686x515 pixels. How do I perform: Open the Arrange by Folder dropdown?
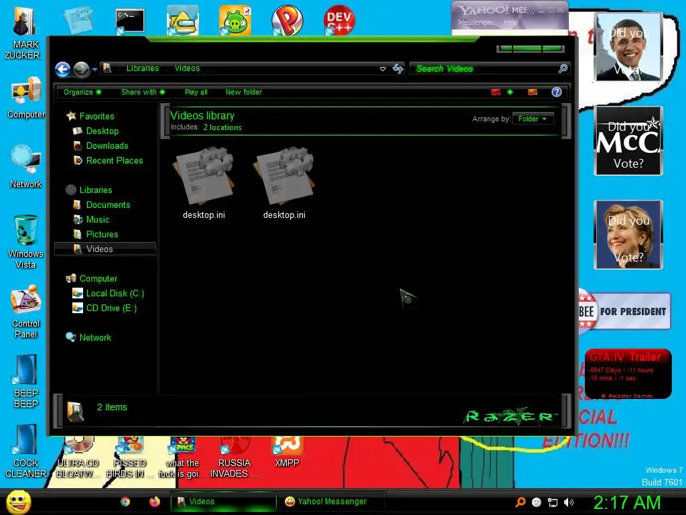coord(533,119)
